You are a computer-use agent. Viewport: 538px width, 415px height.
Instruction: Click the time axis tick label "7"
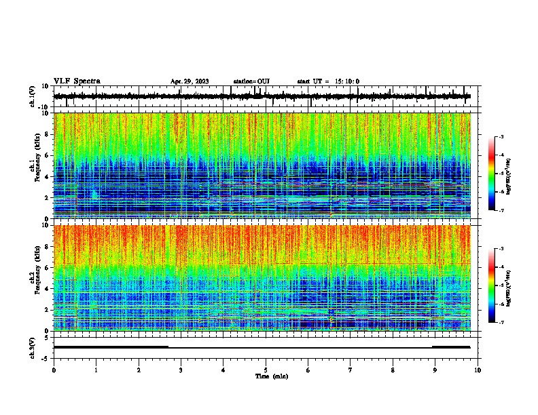click(351, 370)
